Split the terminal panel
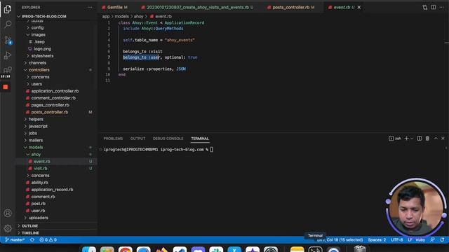Screen dimensions: 449x252 click(x=420, y=139)
